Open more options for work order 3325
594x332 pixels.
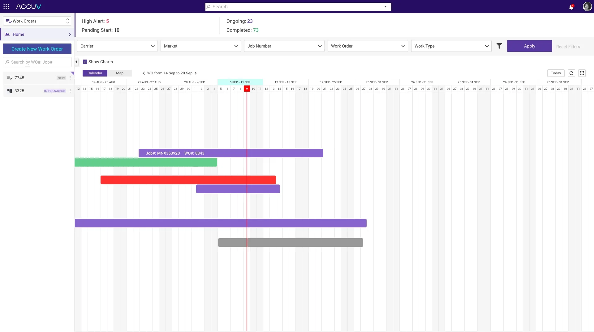pyautogui.click(x=71, y=91)
